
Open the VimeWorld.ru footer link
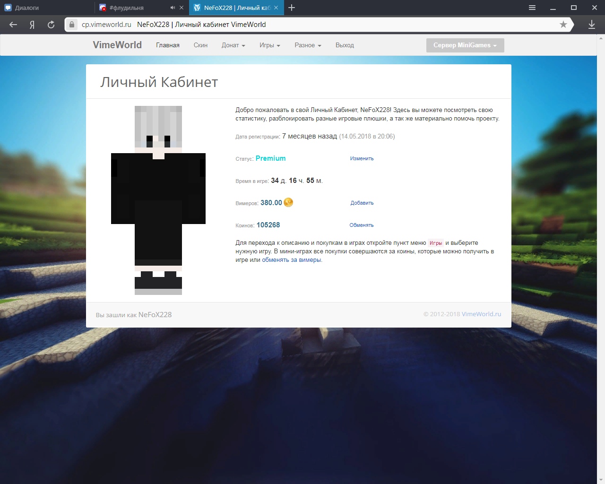(x=481, y=314)
